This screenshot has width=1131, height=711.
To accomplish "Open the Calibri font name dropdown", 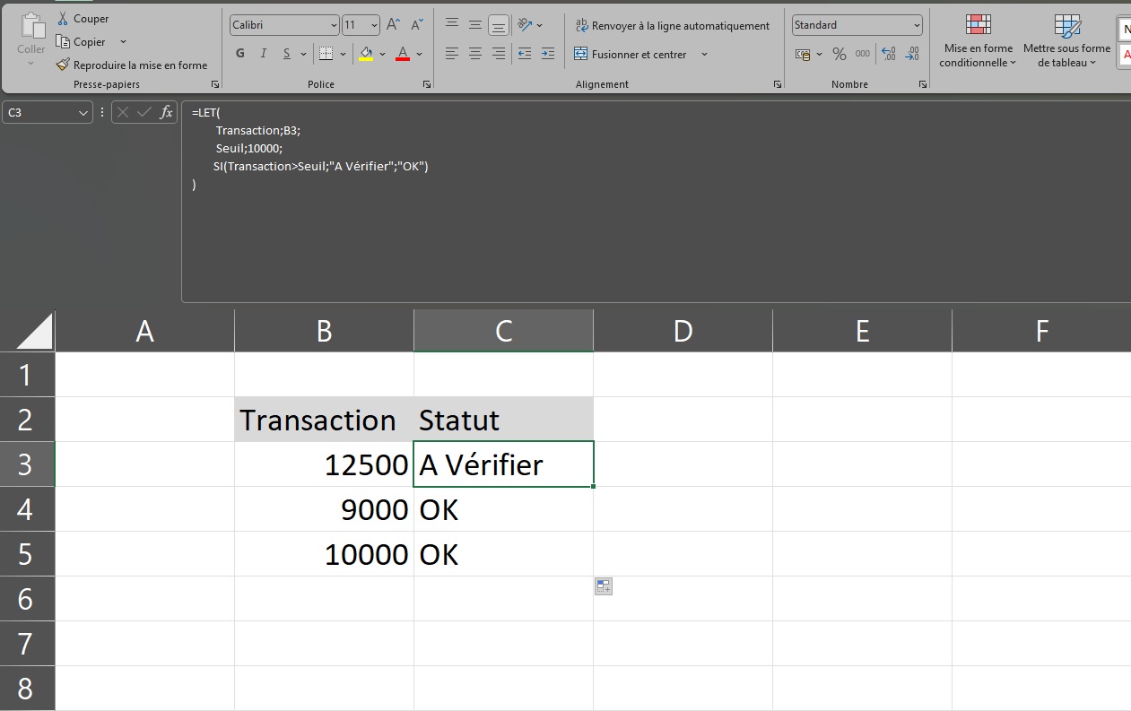I will click(334, 25).
